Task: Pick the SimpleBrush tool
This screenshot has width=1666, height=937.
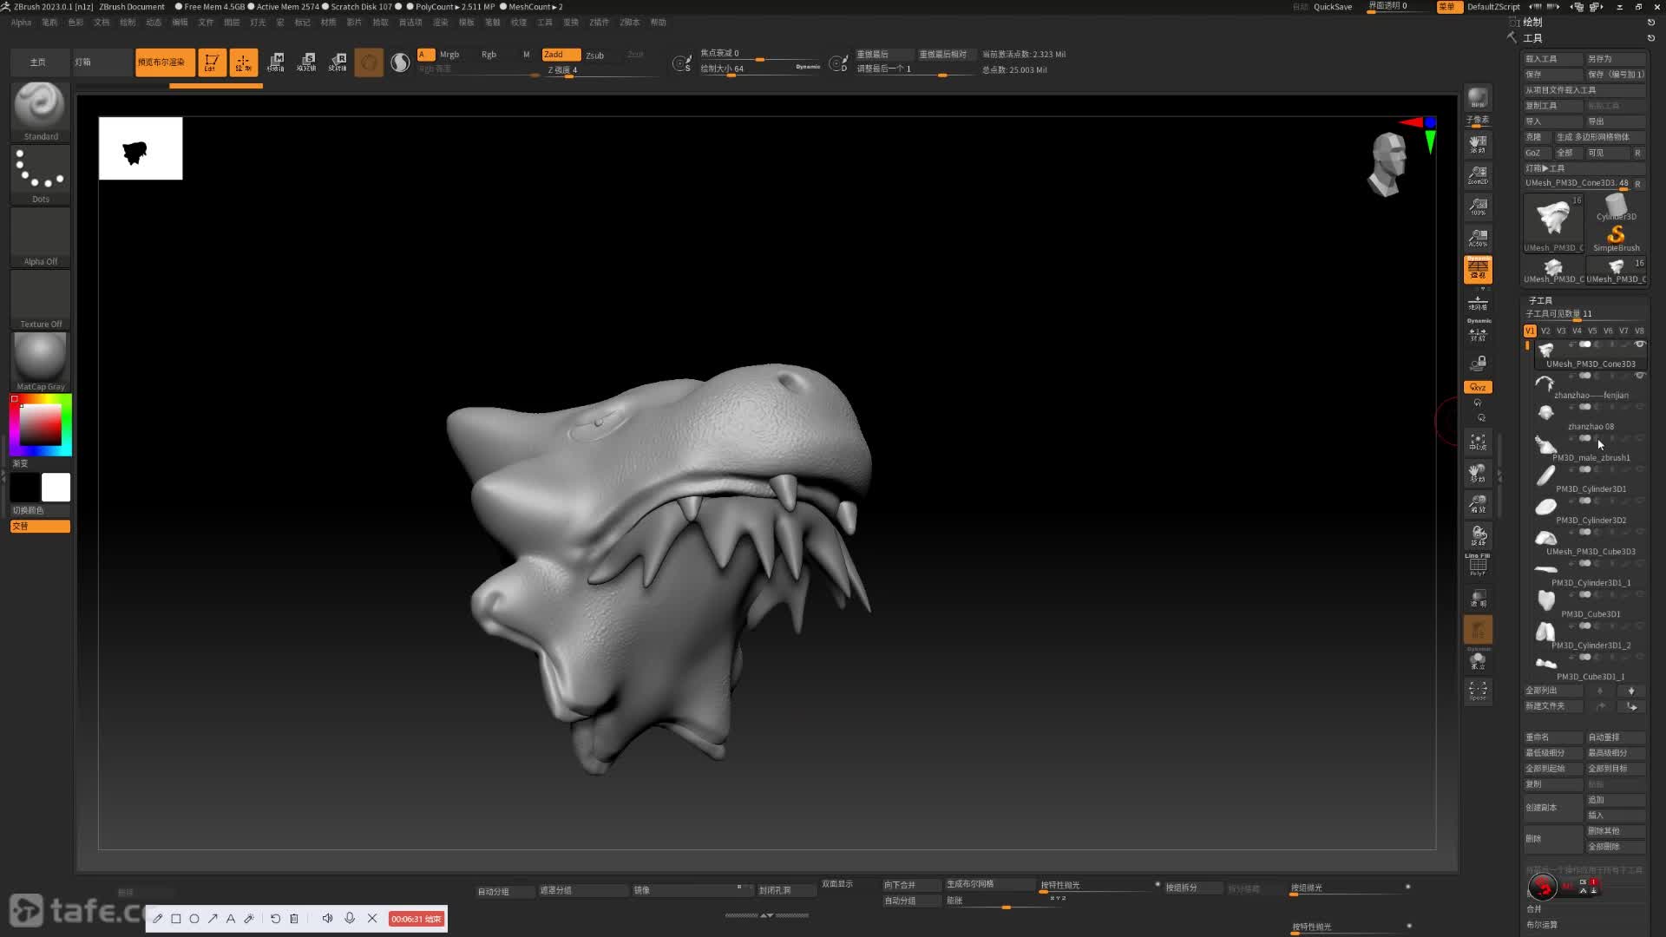Action: 1616,239
